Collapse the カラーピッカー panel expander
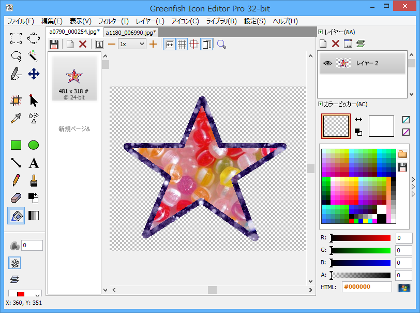The width and height of the screenshot is (420, 313). click(x=321, y=104)
